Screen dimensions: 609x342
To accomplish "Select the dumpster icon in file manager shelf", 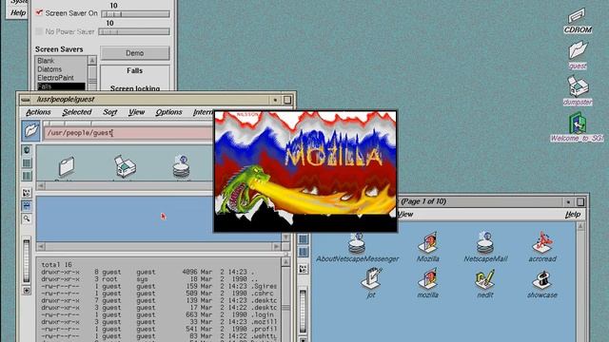I will pyautogui.click(x=125, y=166).
